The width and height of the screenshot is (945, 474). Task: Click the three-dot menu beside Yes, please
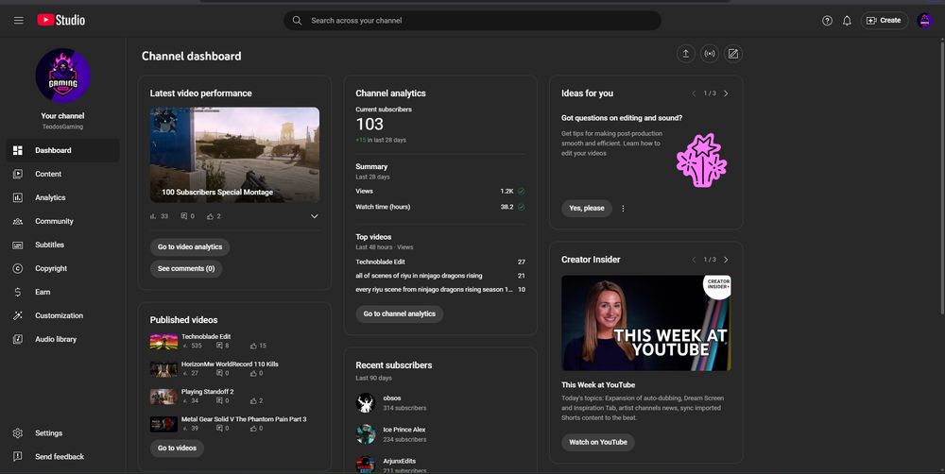point(623,209)
